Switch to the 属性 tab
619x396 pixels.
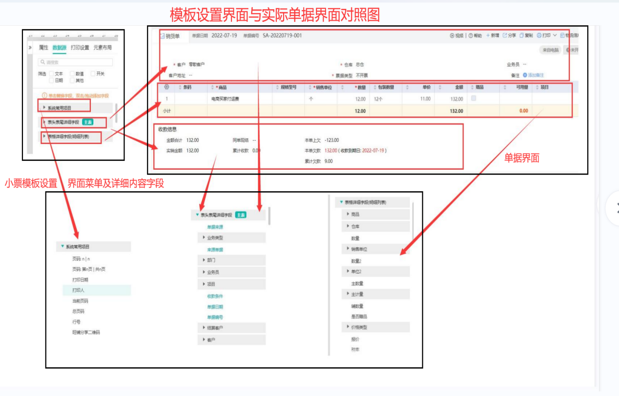(43, 48)
